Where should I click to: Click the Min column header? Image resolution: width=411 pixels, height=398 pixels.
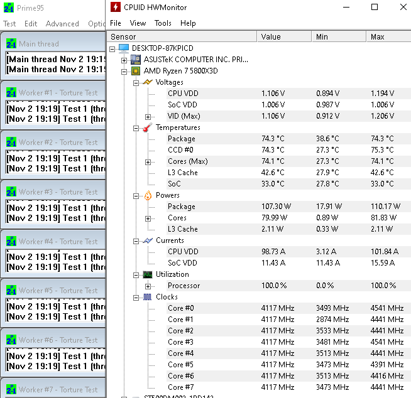[339, 36]
